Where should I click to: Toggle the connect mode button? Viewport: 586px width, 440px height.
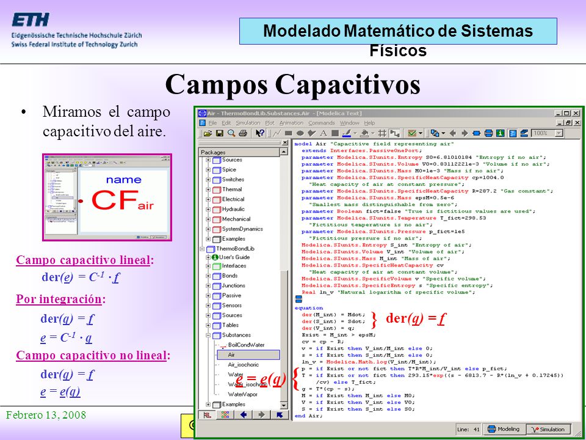click(395, 133)
